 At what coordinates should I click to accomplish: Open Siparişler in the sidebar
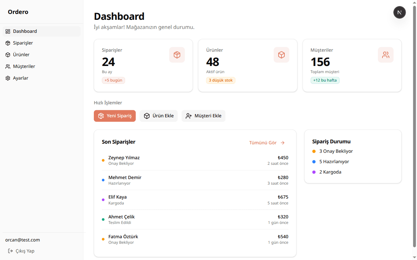click(x=23, y=43)
